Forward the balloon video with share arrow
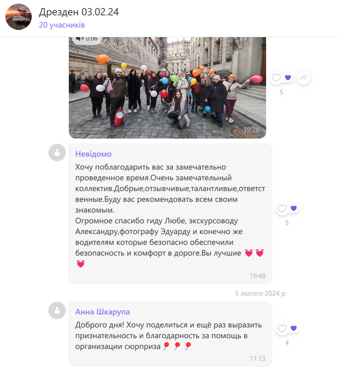Viewport: 339px width, 369px height. [x=303, y=77]
